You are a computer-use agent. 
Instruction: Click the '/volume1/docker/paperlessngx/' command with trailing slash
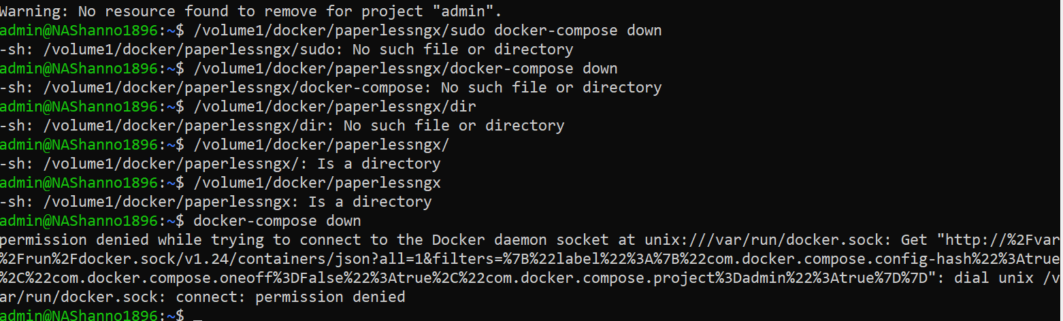coord(321,145)
